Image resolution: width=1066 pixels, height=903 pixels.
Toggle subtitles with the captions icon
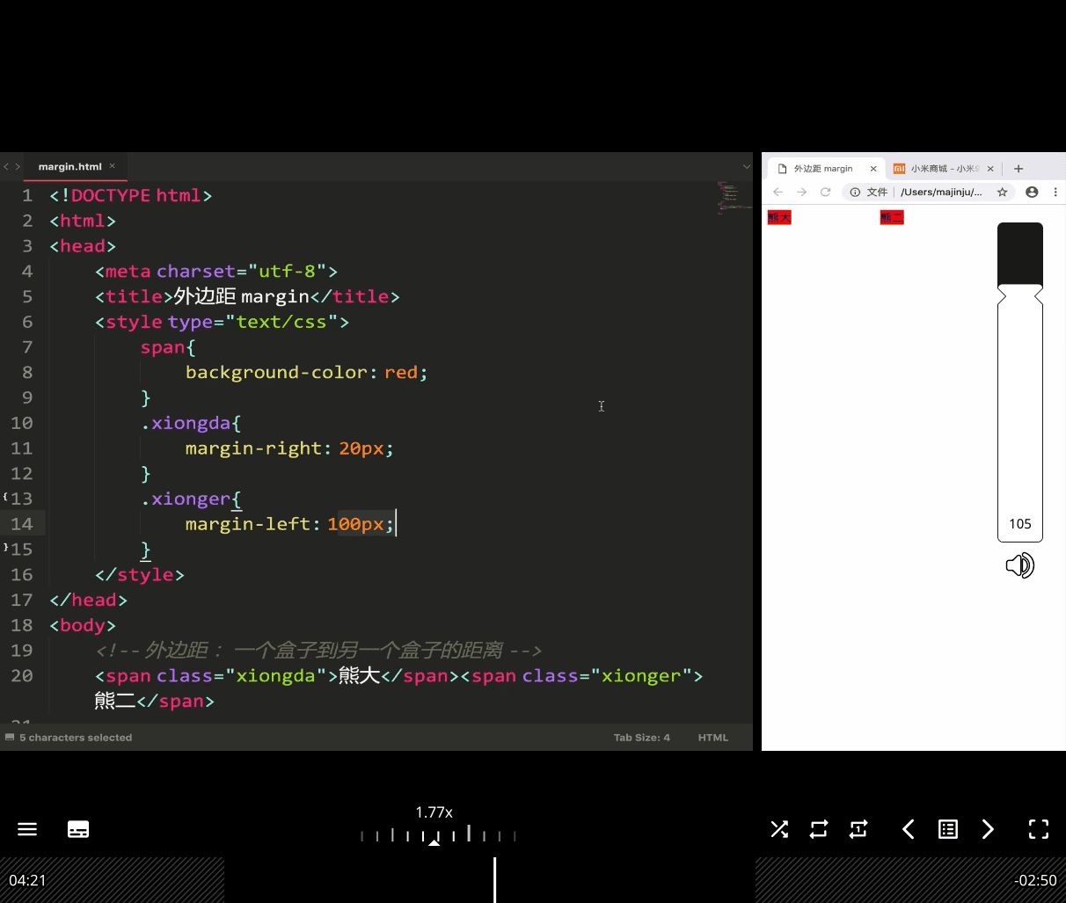(x=78, y=829)
